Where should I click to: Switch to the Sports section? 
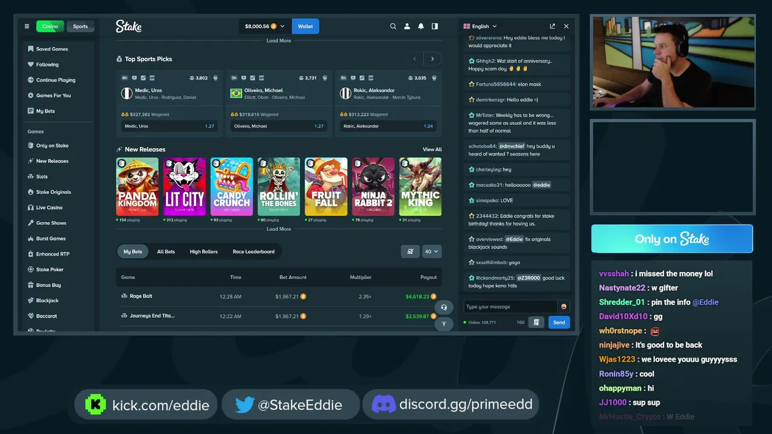pos(80,27)
